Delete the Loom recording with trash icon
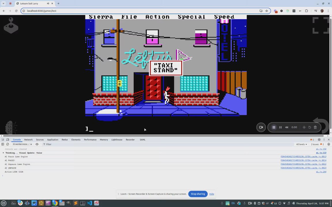This screenshot has width=332, height=207. pyautogui.click(x=315, y=127)
